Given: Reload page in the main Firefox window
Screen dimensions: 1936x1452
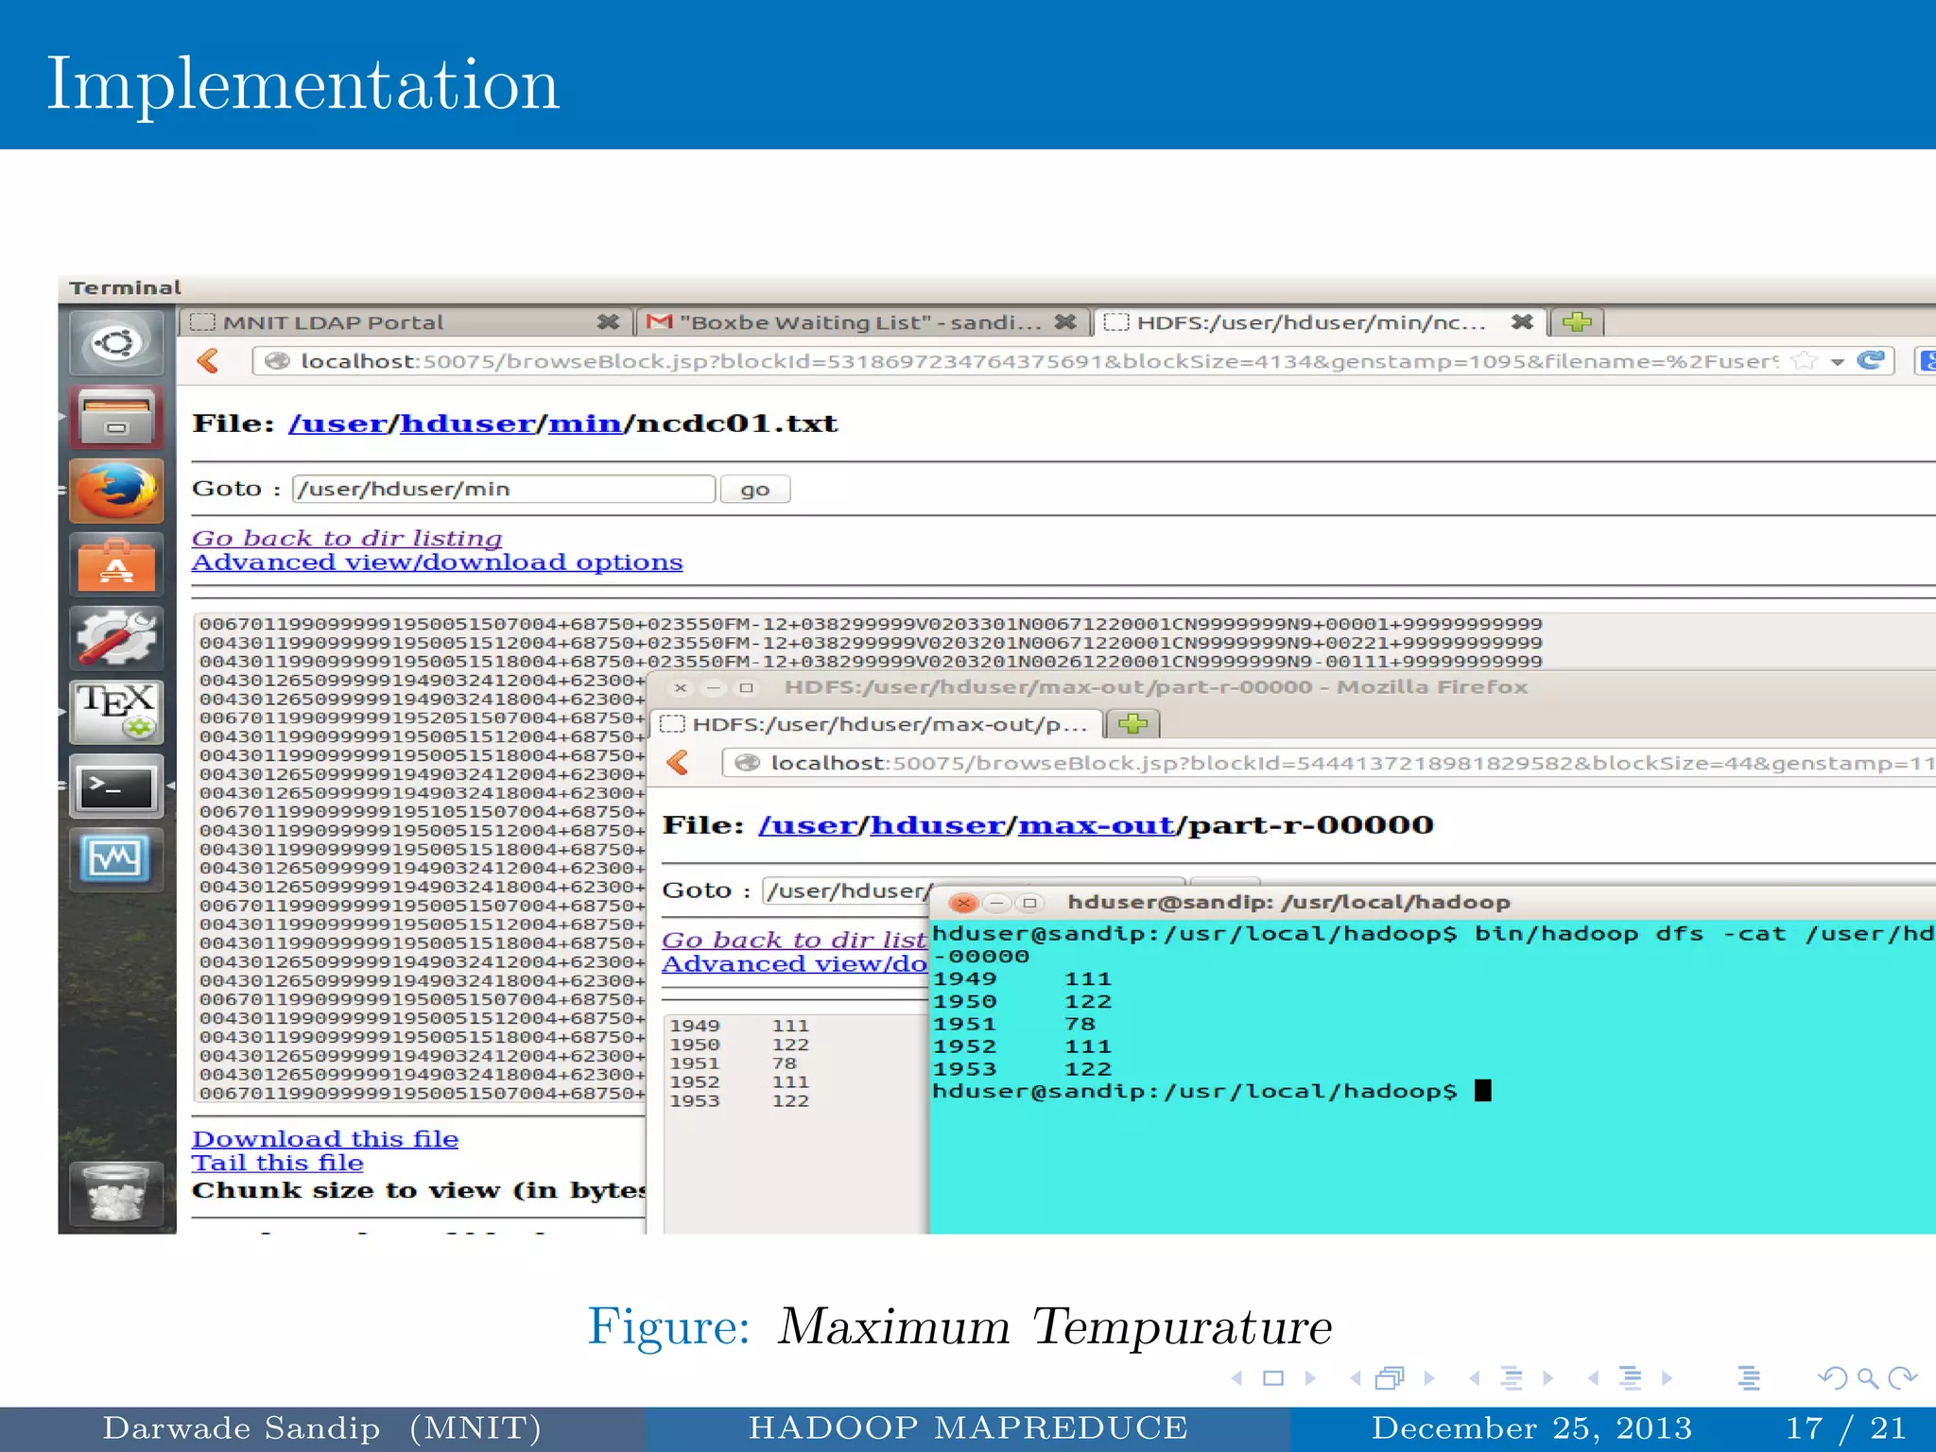Looking at the screenshot, I should 1871,360.
